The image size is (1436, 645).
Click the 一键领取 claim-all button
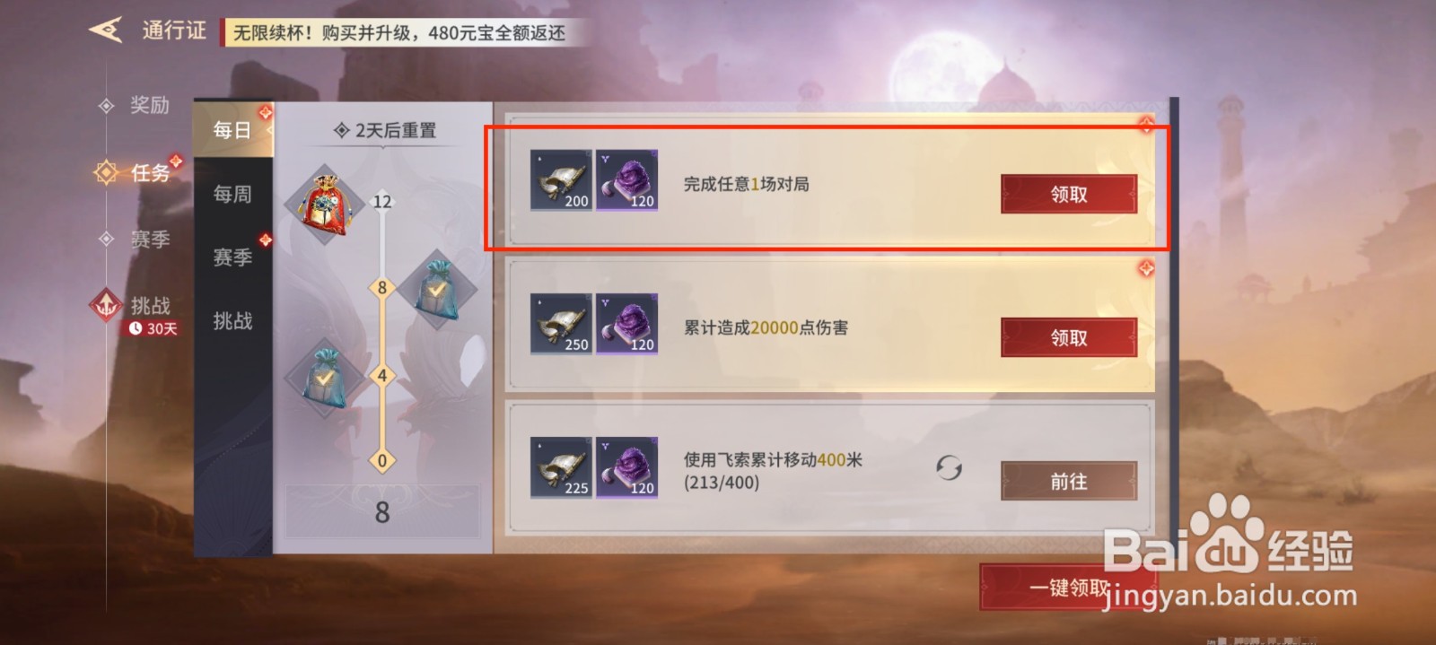point(1068,588)
